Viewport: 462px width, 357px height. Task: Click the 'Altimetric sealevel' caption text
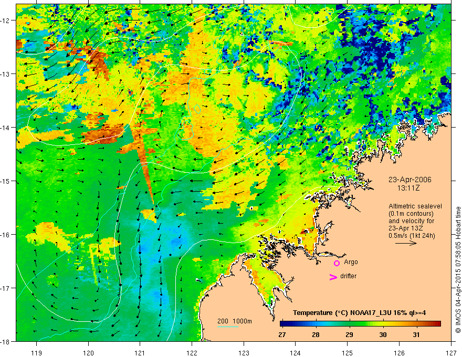[x=415, y=206]
